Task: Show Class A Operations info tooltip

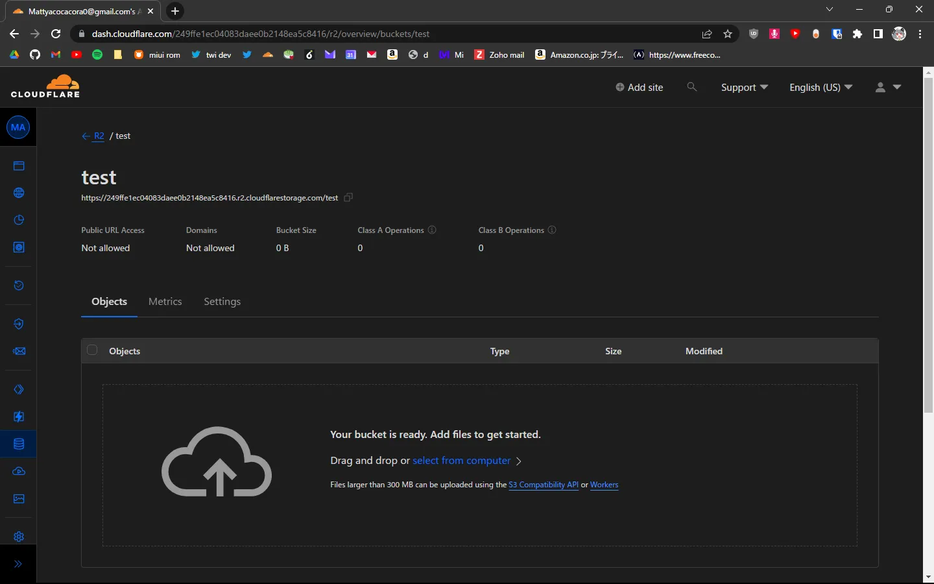Action: click(432, 230)
